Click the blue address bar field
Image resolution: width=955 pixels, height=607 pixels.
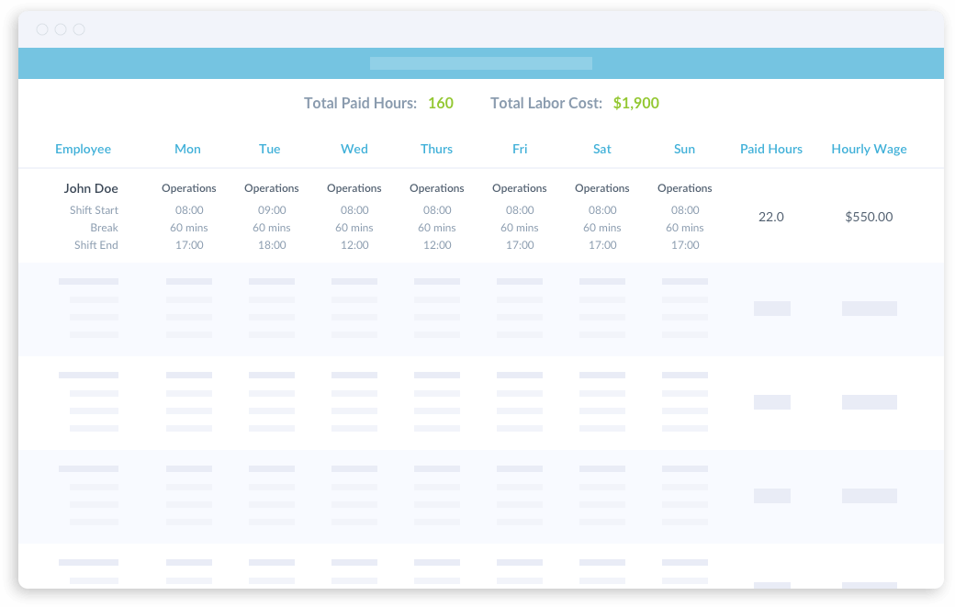pos(480,62)
